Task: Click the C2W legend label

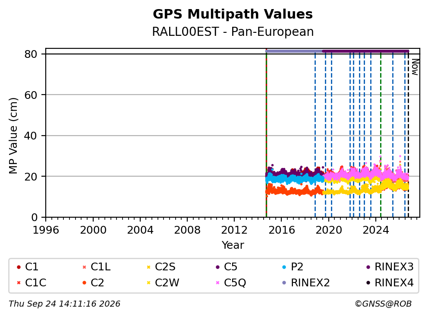Action: click(167, 283)
